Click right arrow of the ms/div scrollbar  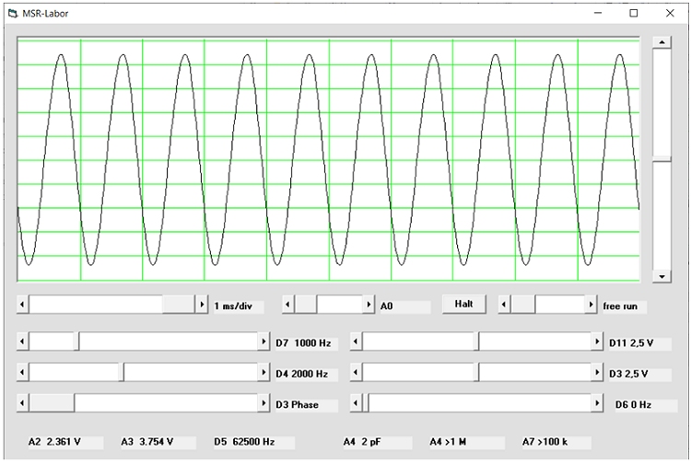202,305
